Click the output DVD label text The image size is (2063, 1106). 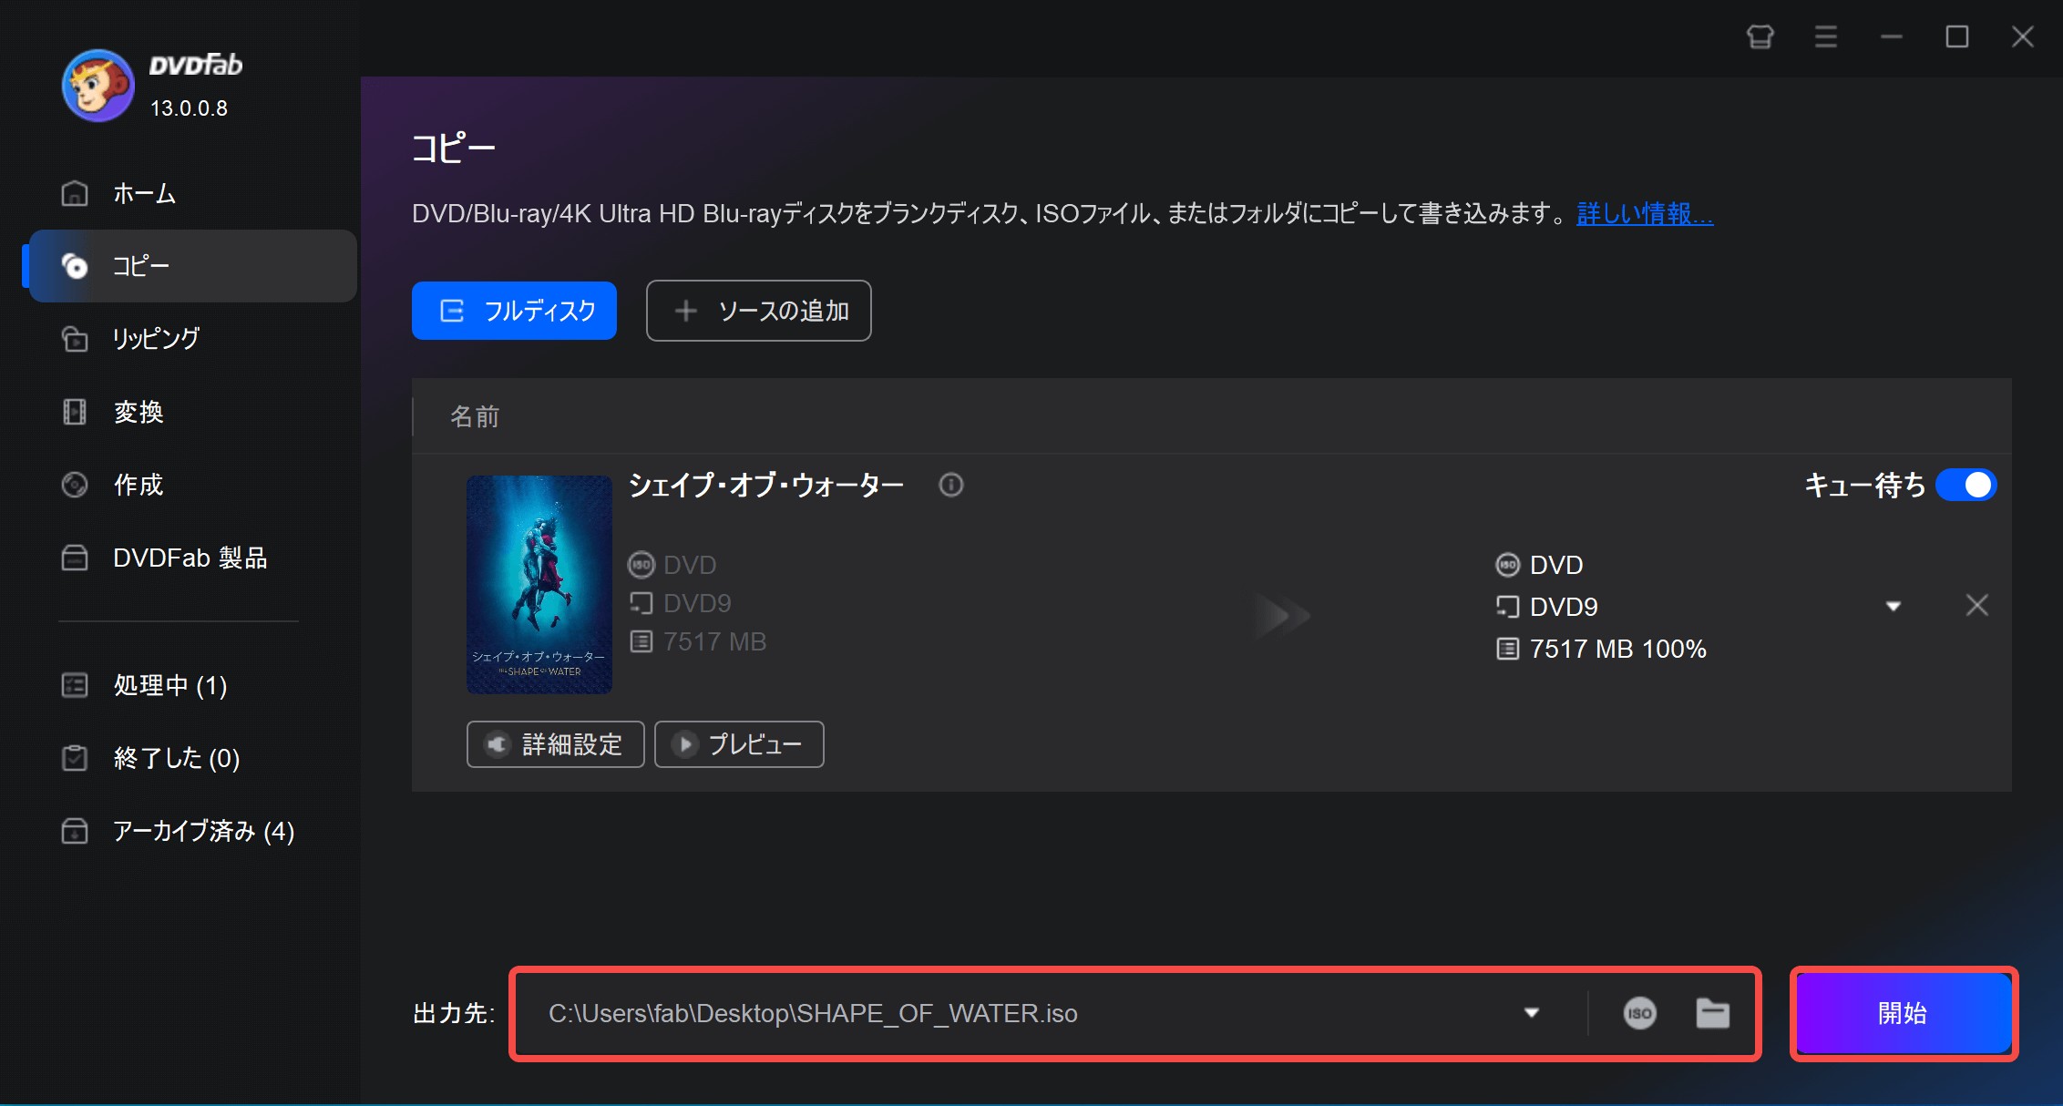click(x=1556, y=565)
